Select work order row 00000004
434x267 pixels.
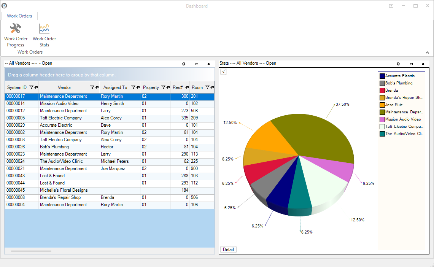[109, 205]
